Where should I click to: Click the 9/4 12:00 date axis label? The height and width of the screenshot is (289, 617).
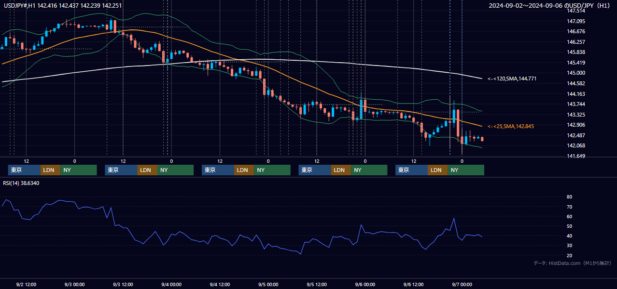(220, 285)
